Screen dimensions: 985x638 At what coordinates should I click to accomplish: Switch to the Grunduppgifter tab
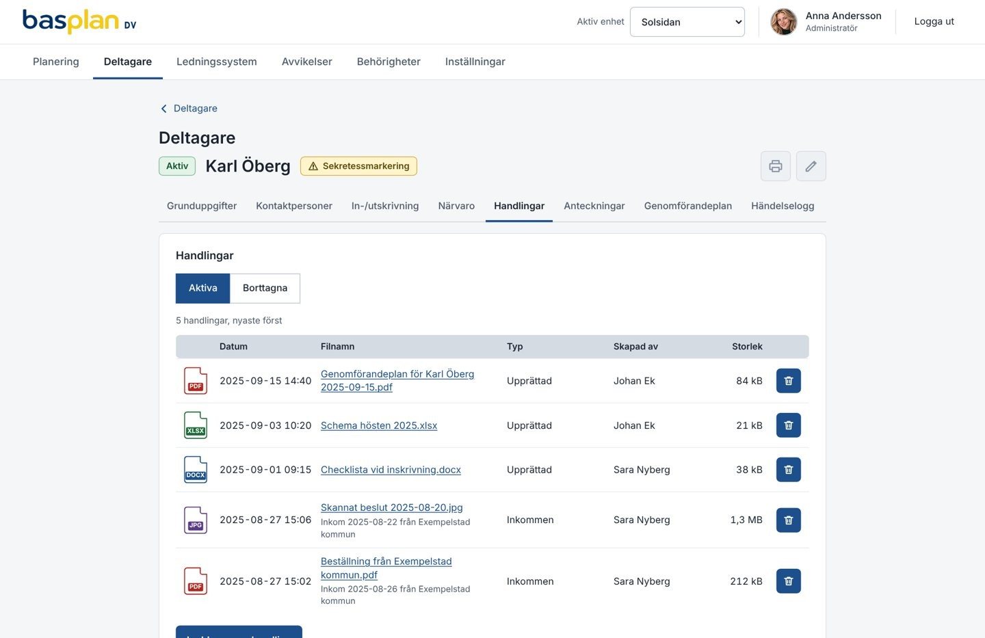coord(202,206)
